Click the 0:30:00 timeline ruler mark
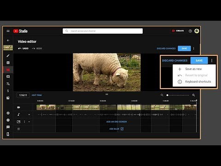The height and width of the screenshot is (166, 221). point(103,101)
